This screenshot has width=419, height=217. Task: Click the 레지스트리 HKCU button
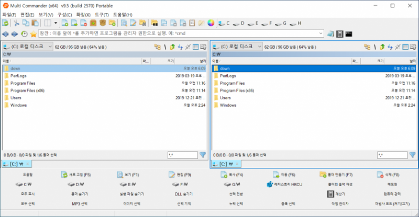(x=284, y=185)
